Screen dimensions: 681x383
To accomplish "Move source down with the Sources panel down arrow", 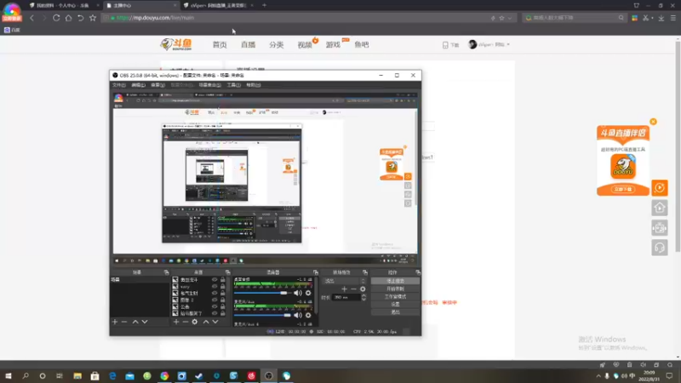I will point(215,322).
